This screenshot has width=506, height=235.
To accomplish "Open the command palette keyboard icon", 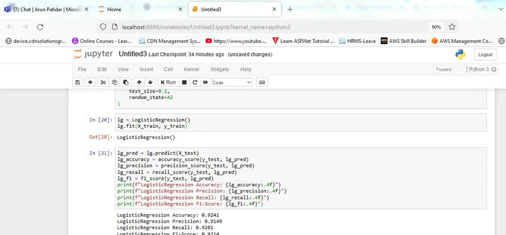I will pos(262,82).
